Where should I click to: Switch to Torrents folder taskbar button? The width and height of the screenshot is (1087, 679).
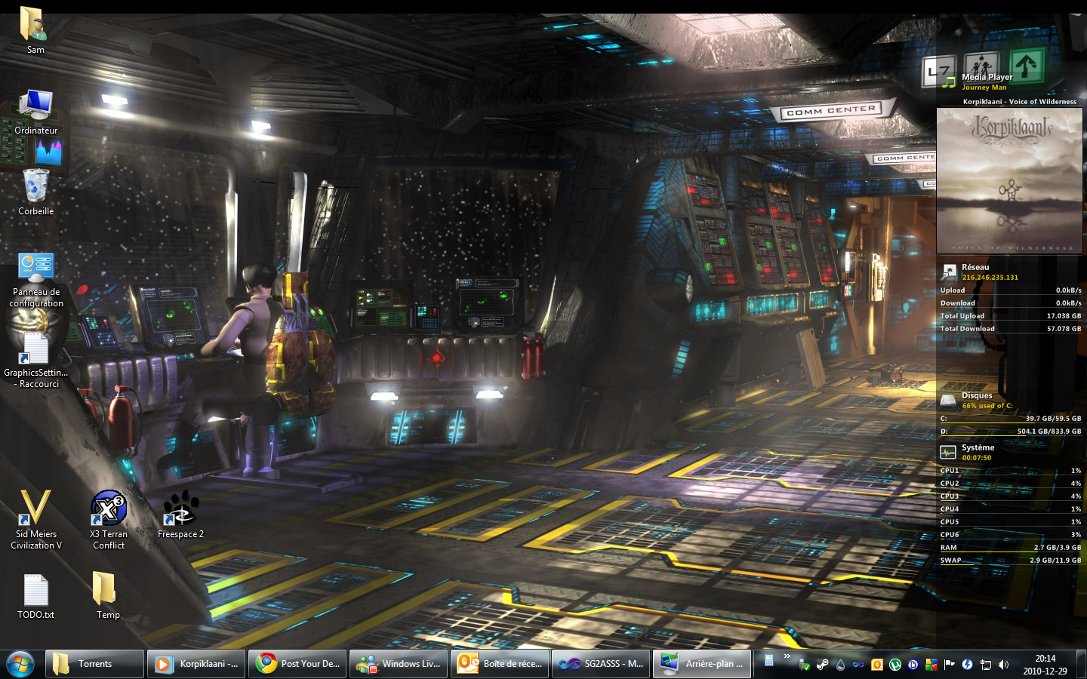[x=94, y=664]
